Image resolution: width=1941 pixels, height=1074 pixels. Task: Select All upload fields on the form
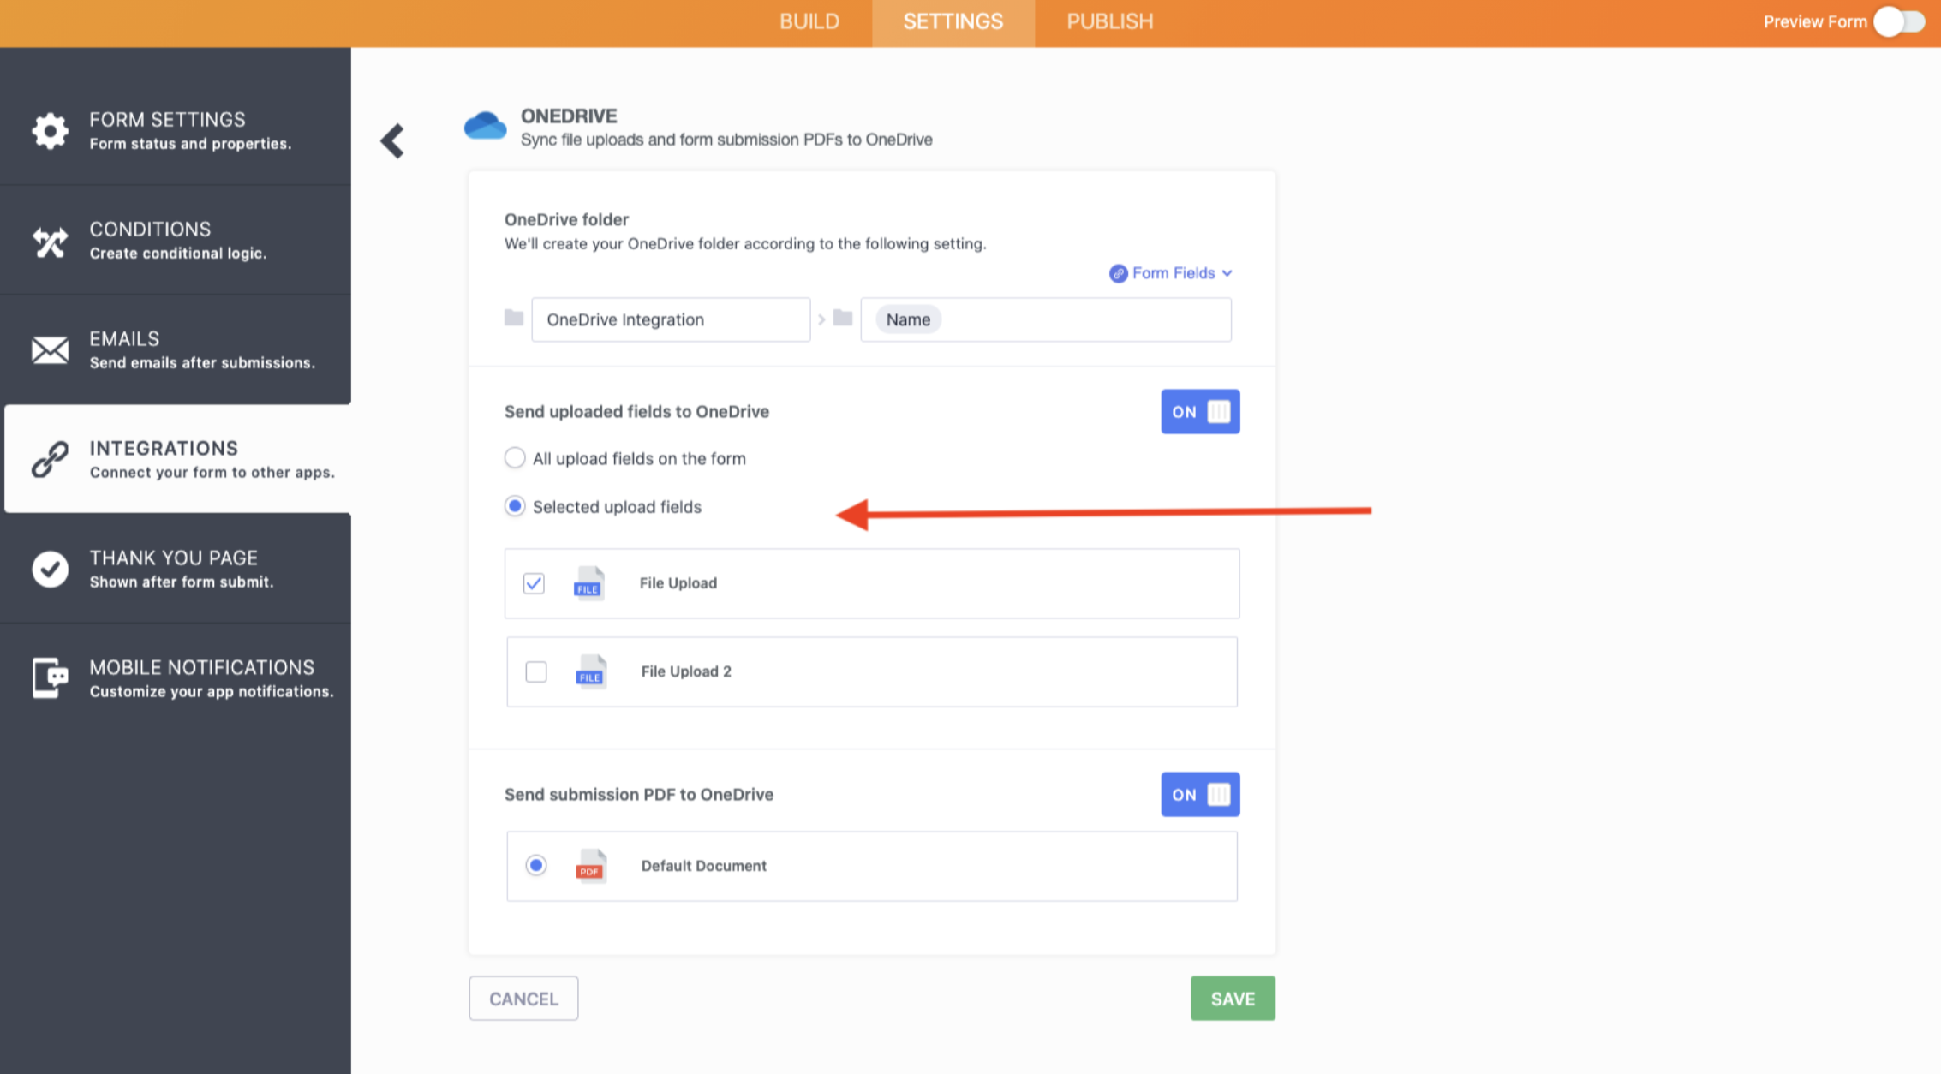point(515,458)
